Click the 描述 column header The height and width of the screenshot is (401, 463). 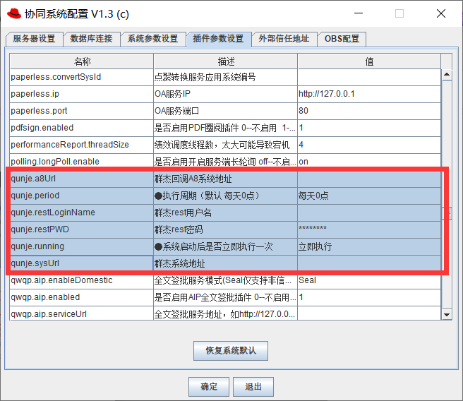(x=226, y=61)
